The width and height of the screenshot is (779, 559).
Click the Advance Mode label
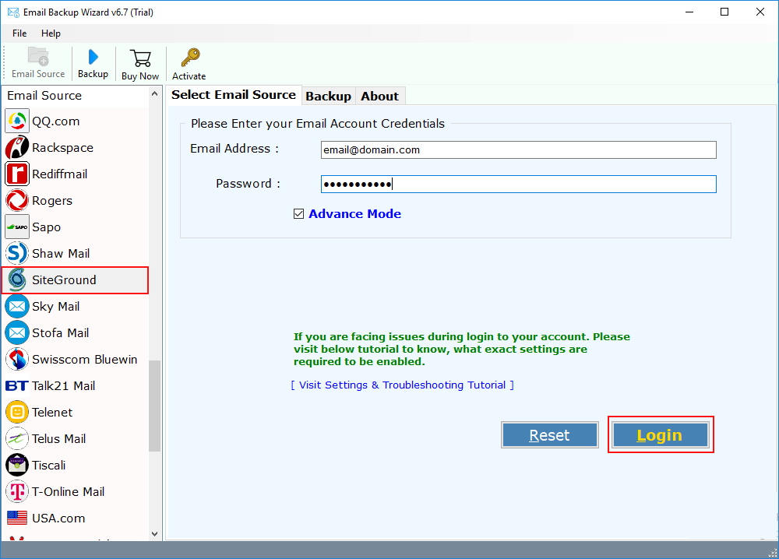coord(354,214)
